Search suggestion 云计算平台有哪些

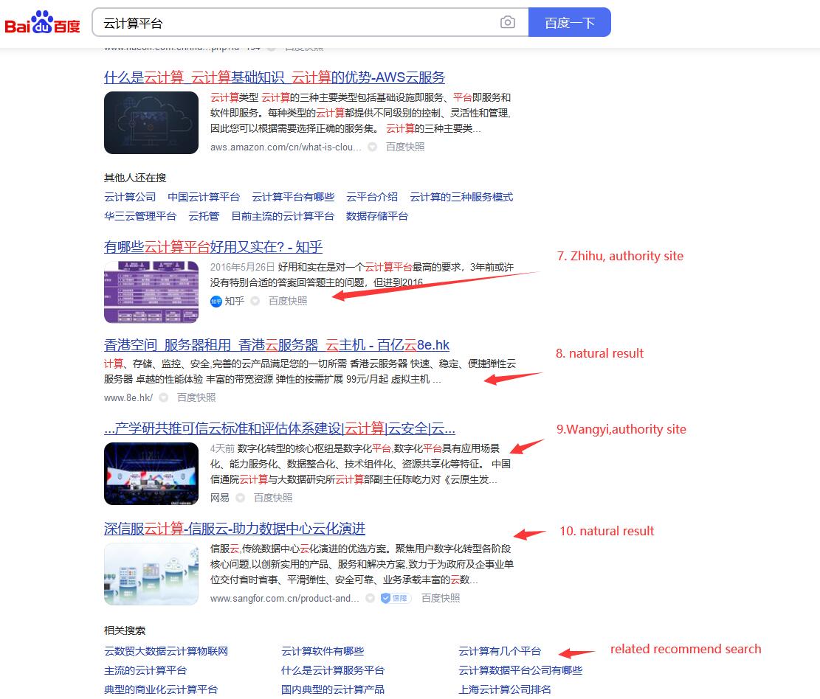(x=293, y=197)
